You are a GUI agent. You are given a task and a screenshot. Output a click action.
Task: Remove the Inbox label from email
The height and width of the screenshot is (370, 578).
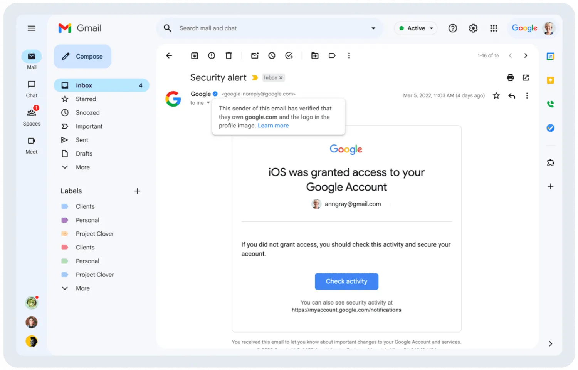point(281,78)
